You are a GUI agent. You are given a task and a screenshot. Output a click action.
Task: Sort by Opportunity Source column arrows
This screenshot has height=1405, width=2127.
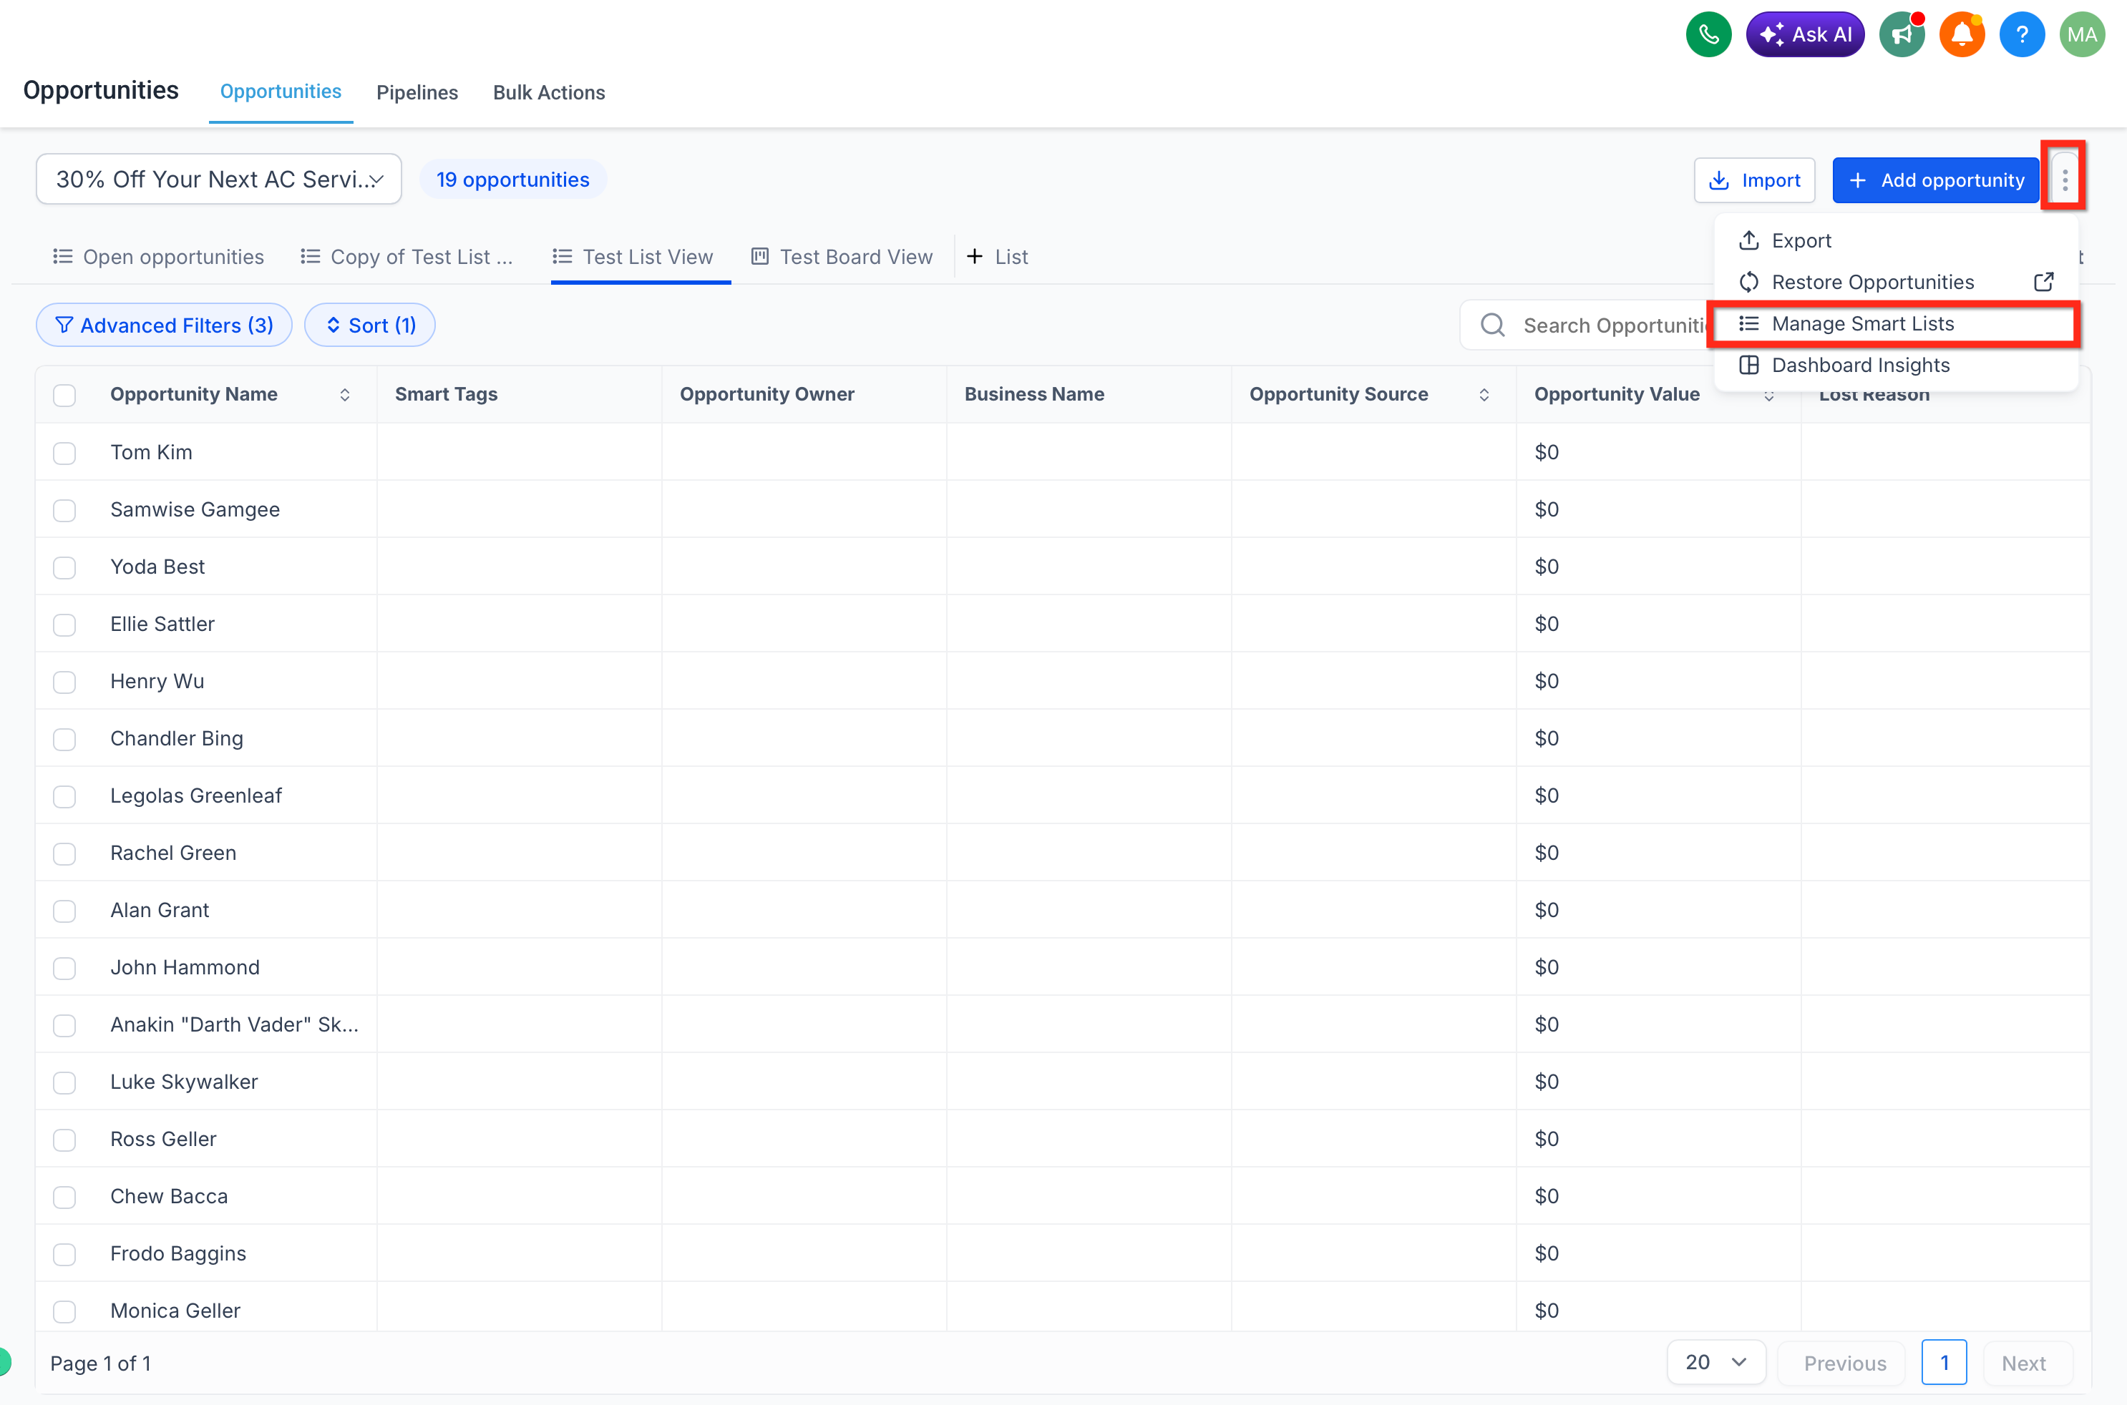[x=1484, y=395]
